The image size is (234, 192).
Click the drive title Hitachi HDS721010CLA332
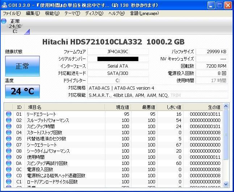(x=92, y=42)
